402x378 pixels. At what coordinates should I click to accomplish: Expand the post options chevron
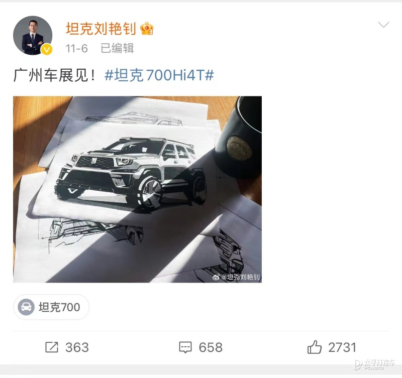point(383,25)
